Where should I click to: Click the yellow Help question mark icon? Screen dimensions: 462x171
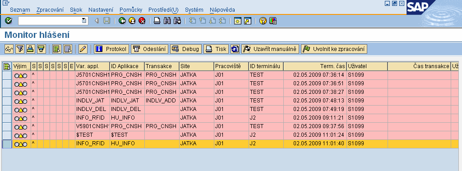click(263, 21)
